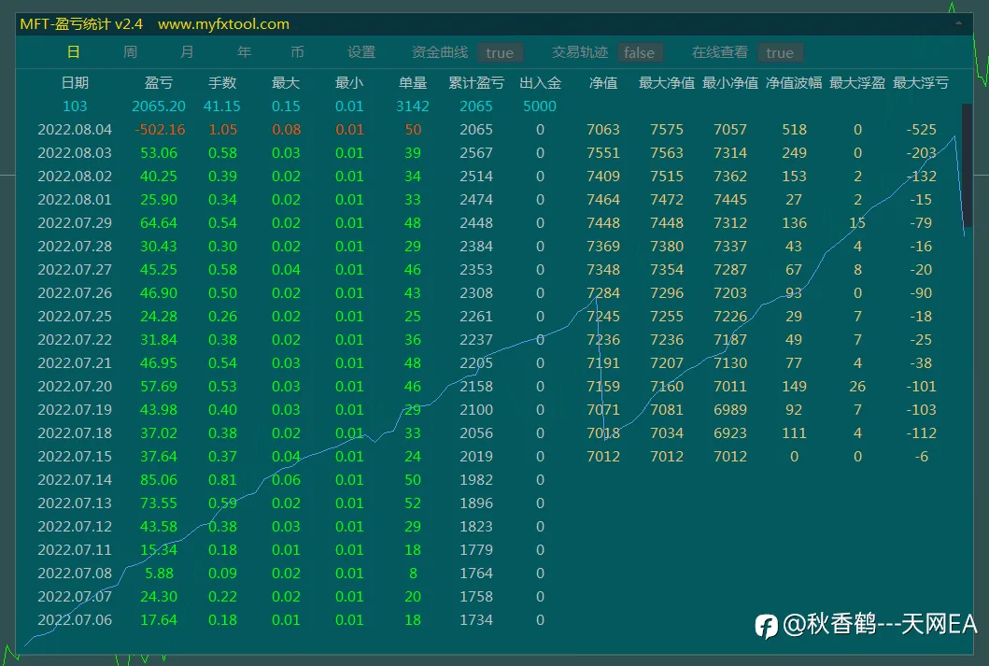Click the summary total lots 41.15
Image resolution: width=989 pixels, height=666 pixels.
point(222,106)
